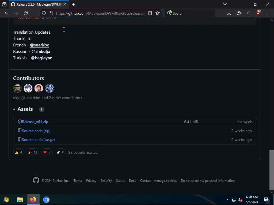Open @shikulja profile link
Viewport: 274px width, 205px height.
[41, 52]
